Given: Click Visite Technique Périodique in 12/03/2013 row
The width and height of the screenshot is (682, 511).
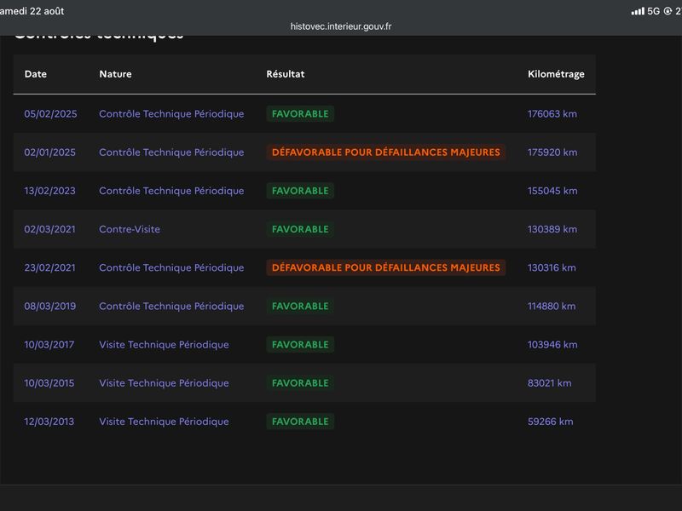Looking at the screenshot, I should [x=164, y=422].
